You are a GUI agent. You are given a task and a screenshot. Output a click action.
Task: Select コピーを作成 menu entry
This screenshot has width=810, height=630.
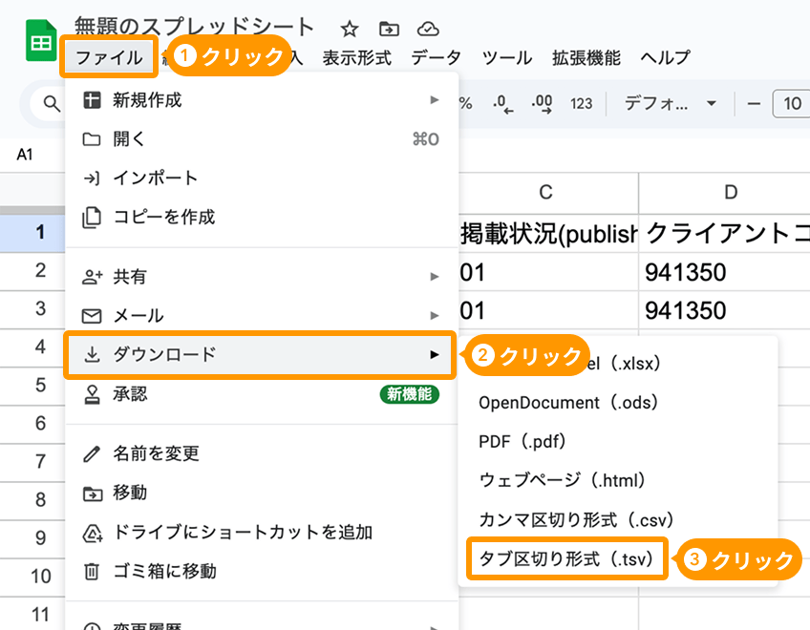pyautogui.click(x=262, y=218)
